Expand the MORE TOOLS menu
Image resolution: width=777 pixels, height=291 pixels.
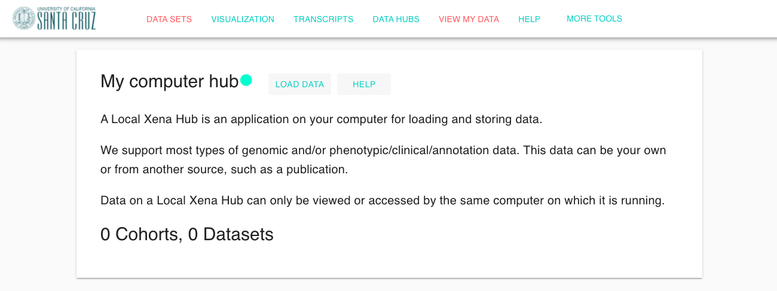(594, 19)
